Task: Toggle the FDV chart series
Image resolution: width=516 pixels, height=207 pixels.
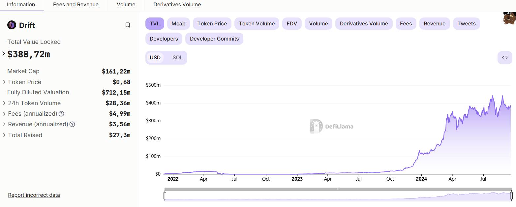Action: [x=292, y=24]
